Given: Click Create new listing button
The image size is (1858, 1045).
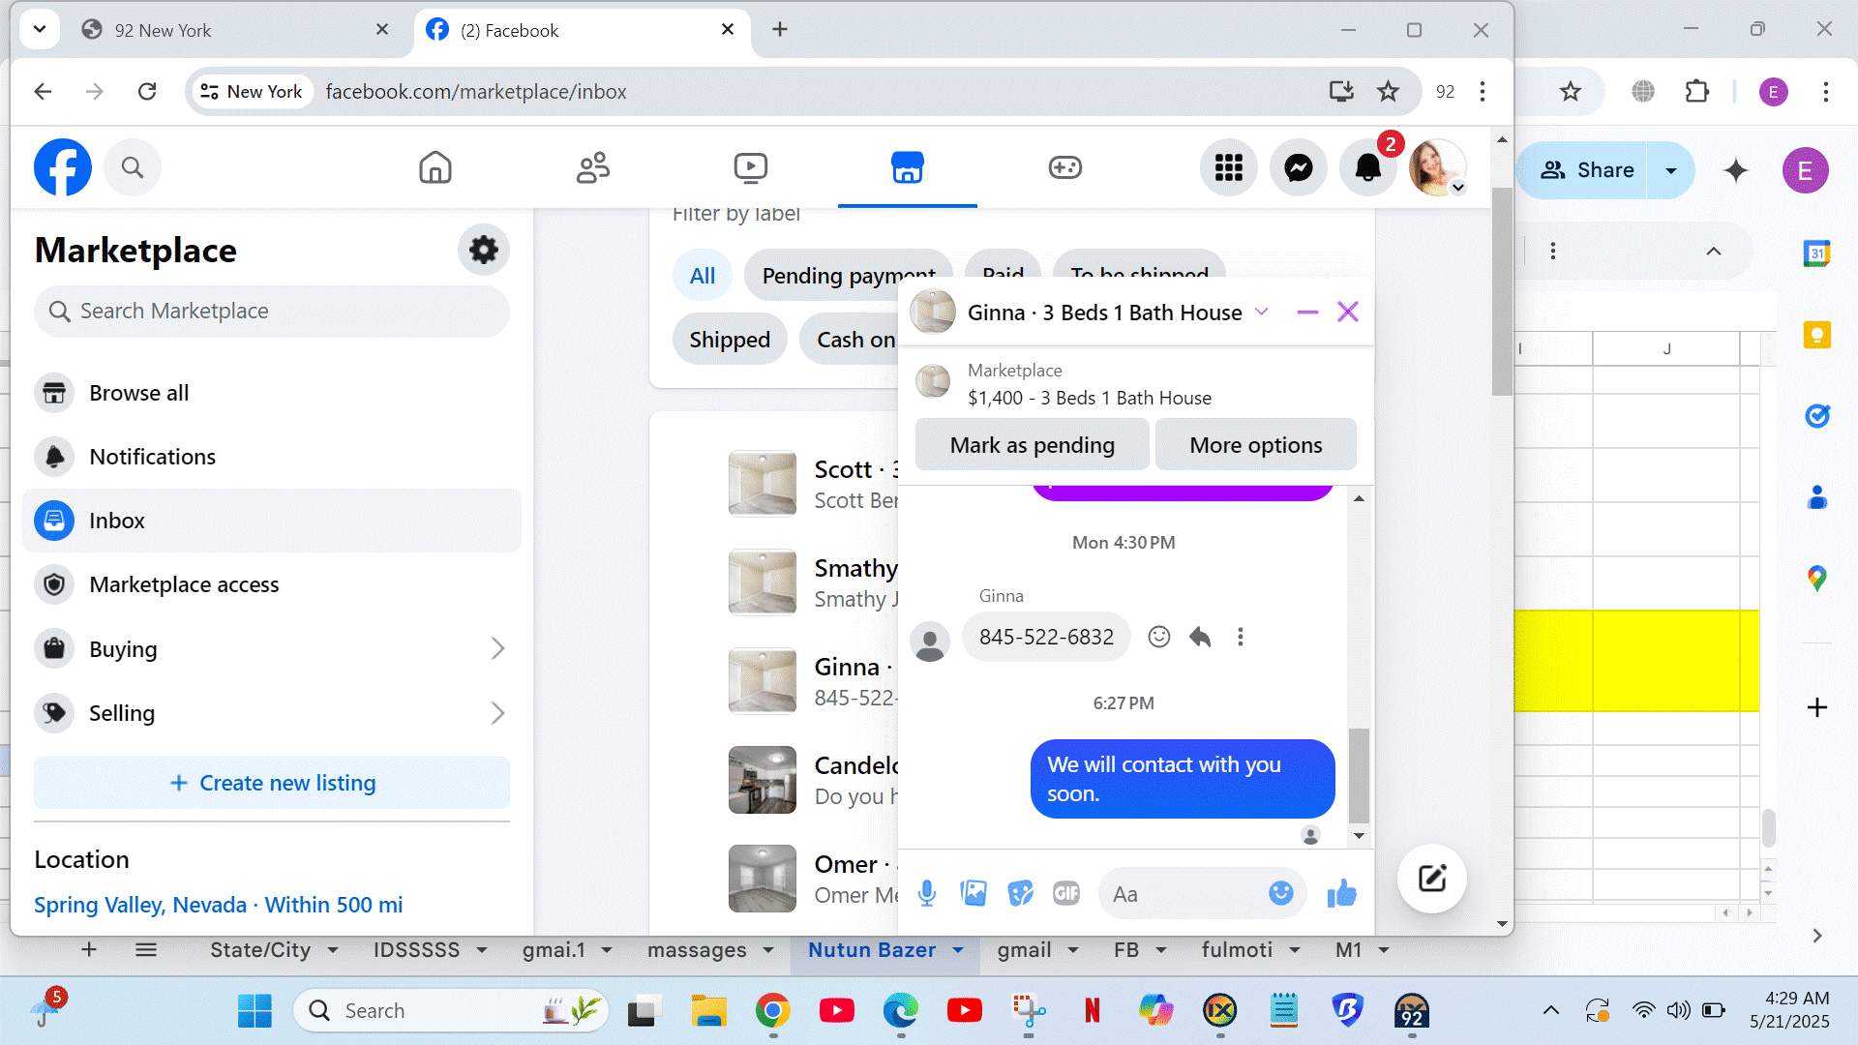Looking at the screenshot, I should (271, 783).
